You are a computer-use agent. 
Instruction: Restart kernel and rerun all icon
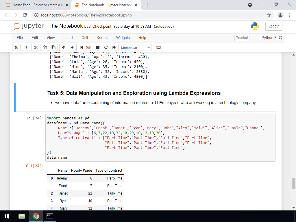point(114,47)
